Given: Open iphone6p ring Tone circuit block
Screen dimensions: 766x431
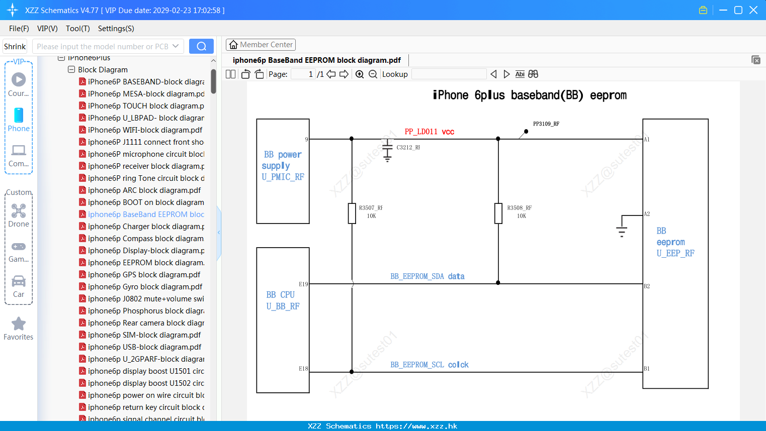Looking at the screenshot, I should [x=142, y=178].
